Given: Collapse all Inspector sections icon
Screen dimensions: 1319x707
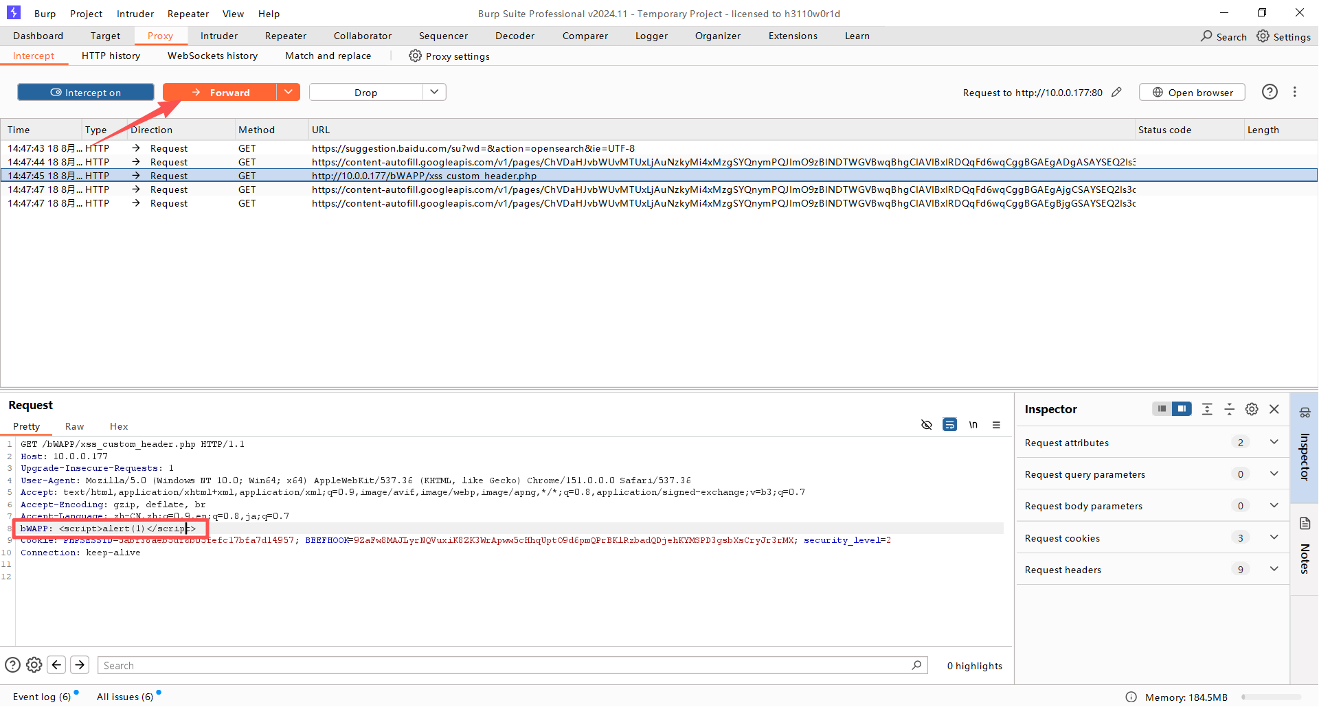Looking at the screenshot, I should [x=1230, y=409].
